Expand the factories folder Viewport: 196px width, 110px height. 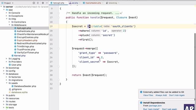point(7,77)
